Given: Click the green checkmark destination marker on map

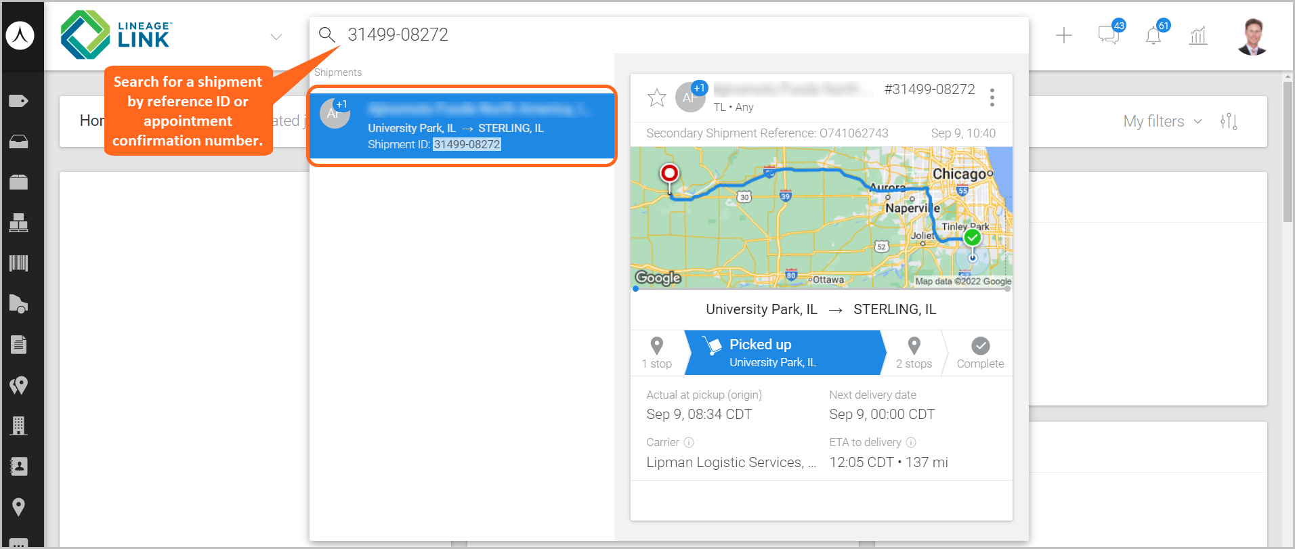Looking at the screenshot, I should tap(973, 238).
